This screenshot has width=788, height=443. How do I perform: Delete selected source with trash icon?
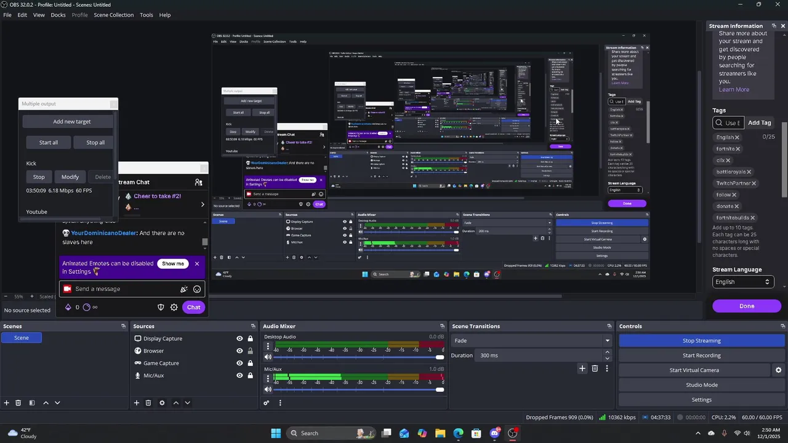point(148,403)
